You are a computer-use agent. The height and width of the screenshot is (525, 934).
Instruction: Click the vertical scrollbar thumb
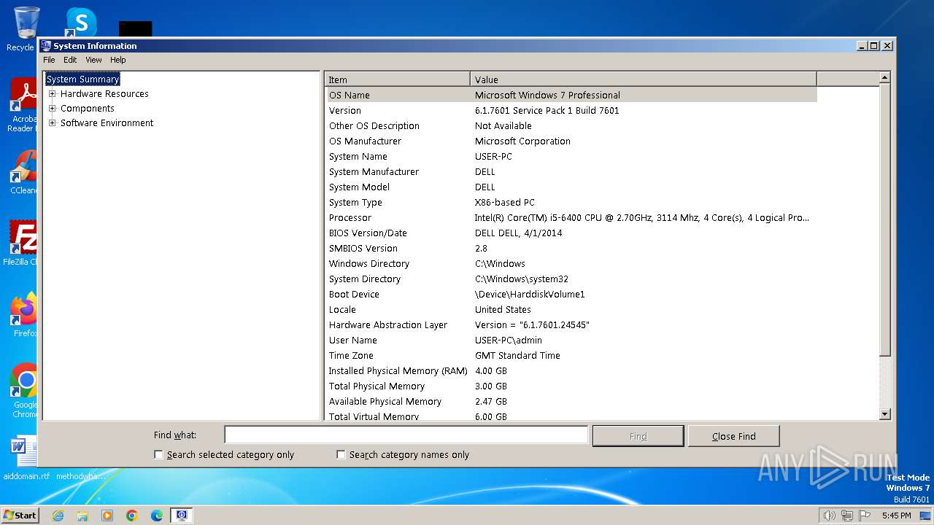[x=885, y=220]
